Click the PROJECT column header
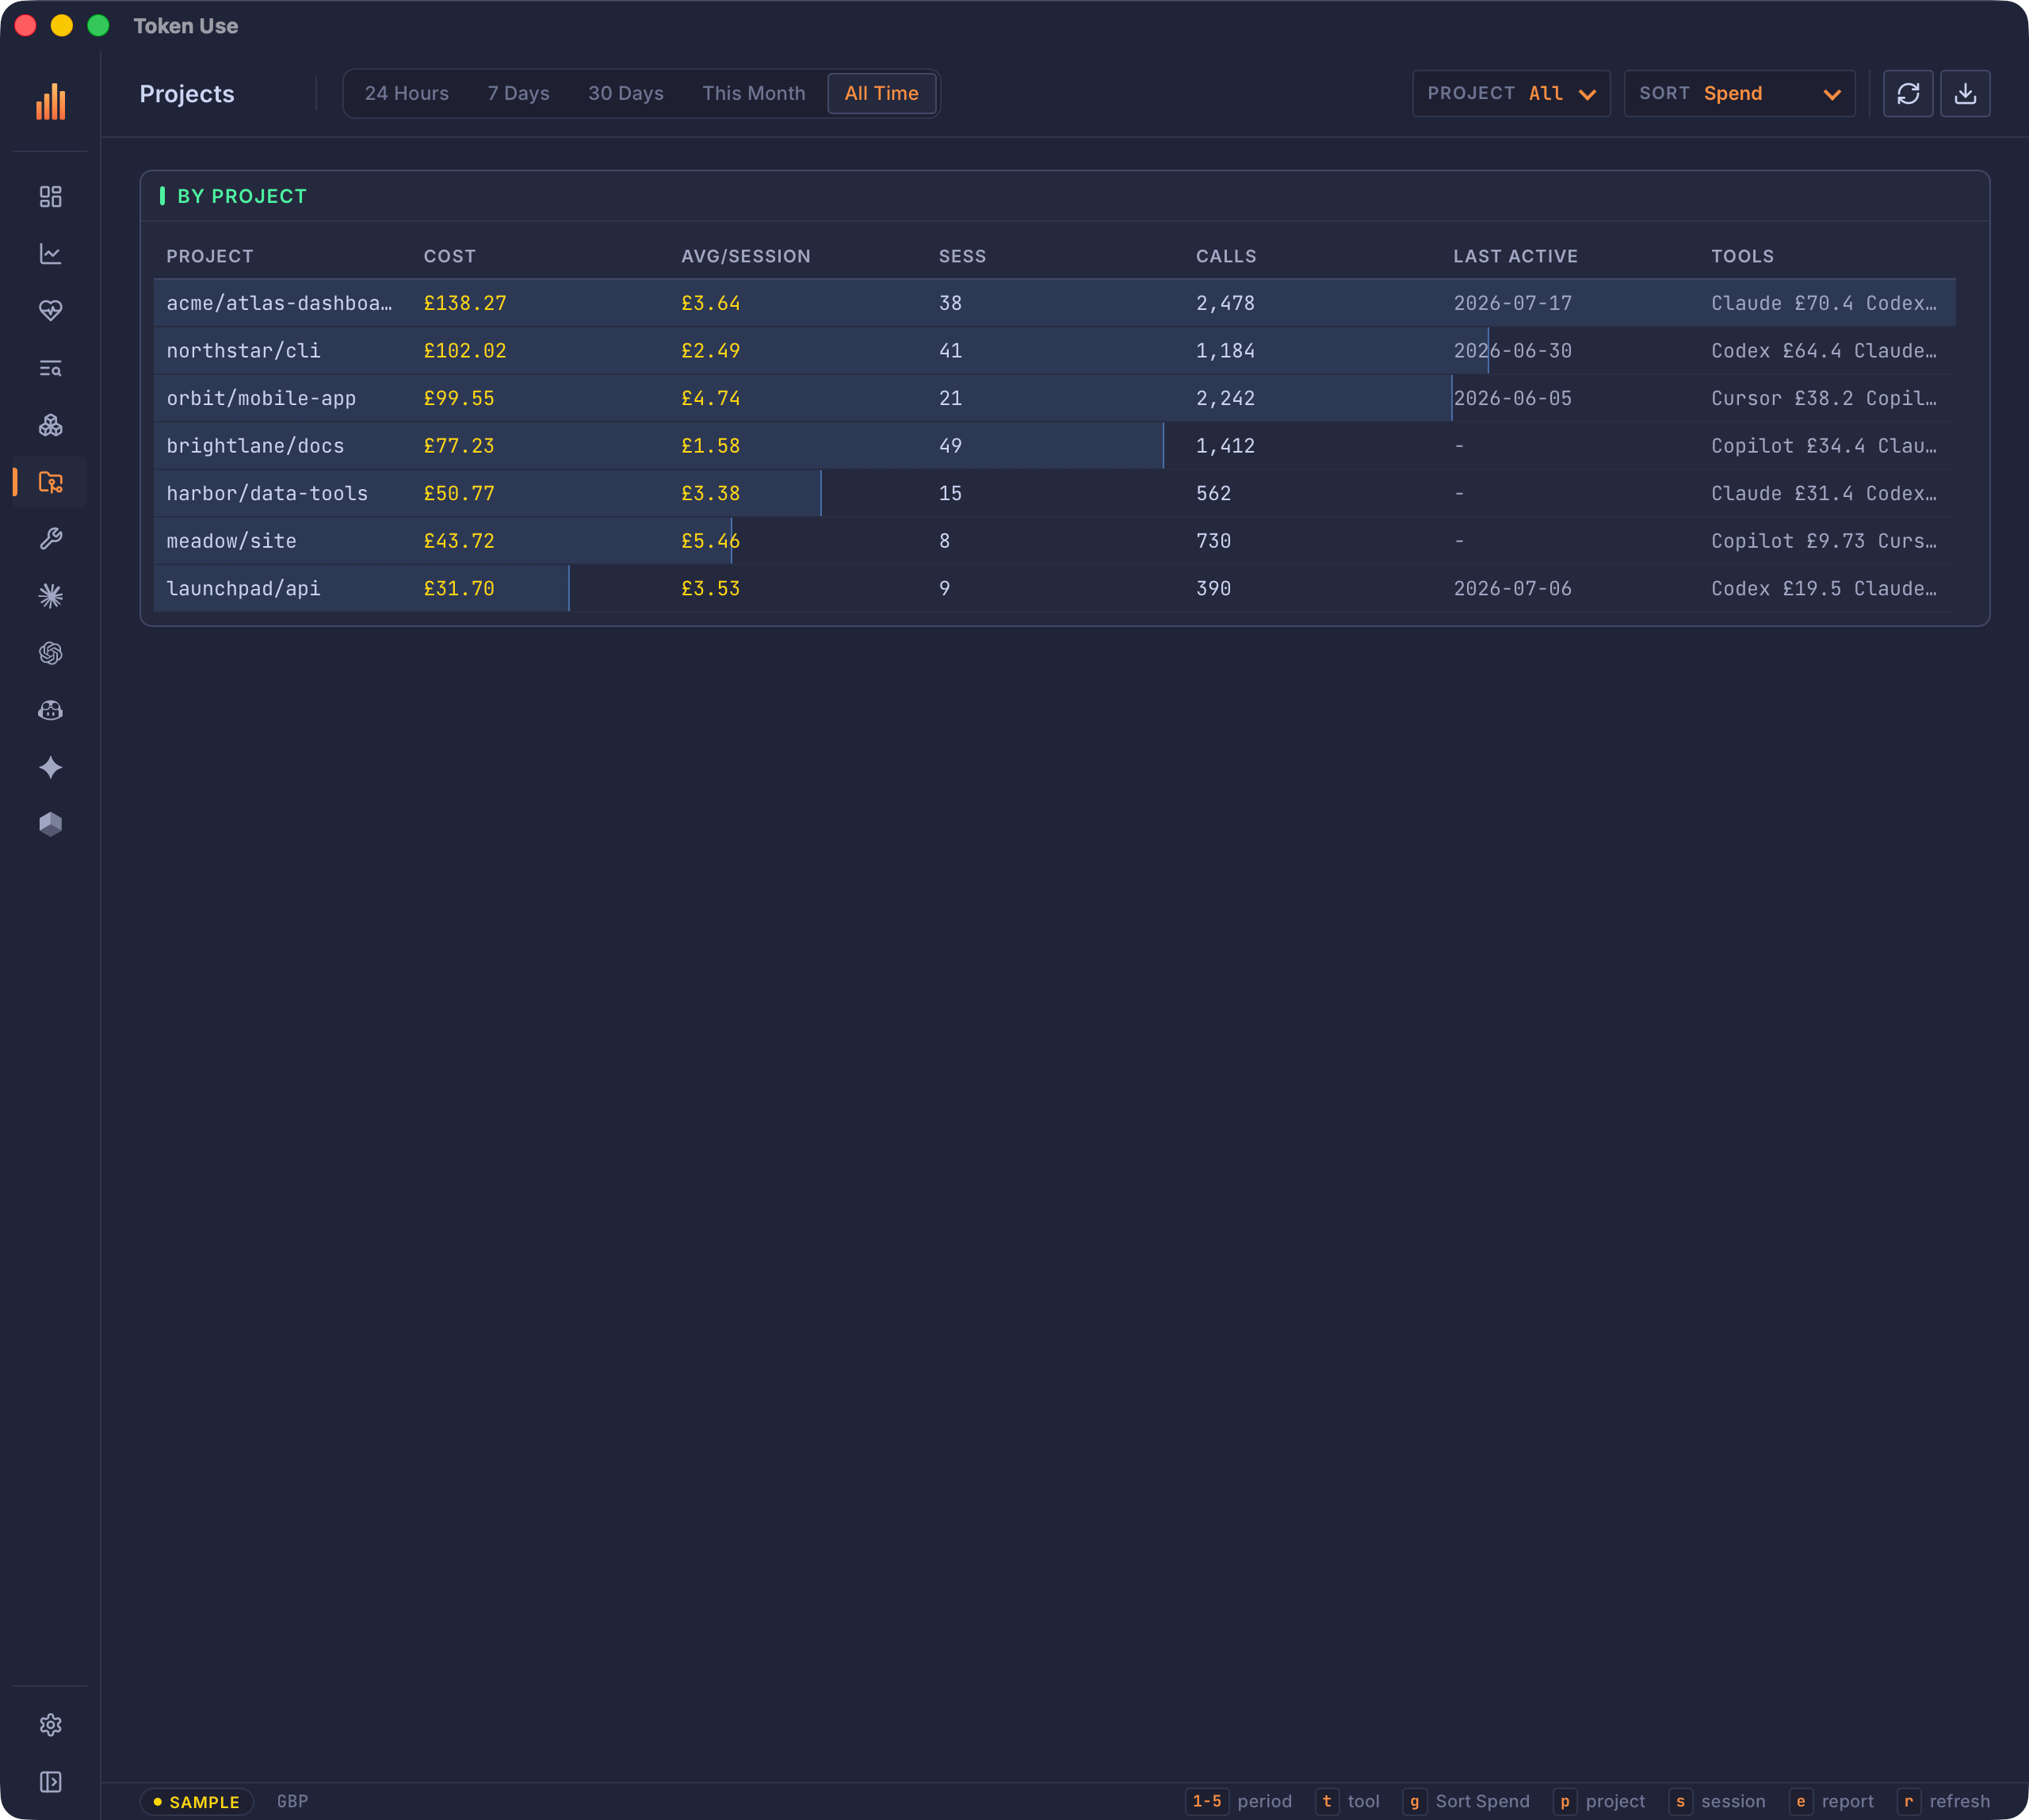Screen dimensions: 2029x1820 [210, 256]
